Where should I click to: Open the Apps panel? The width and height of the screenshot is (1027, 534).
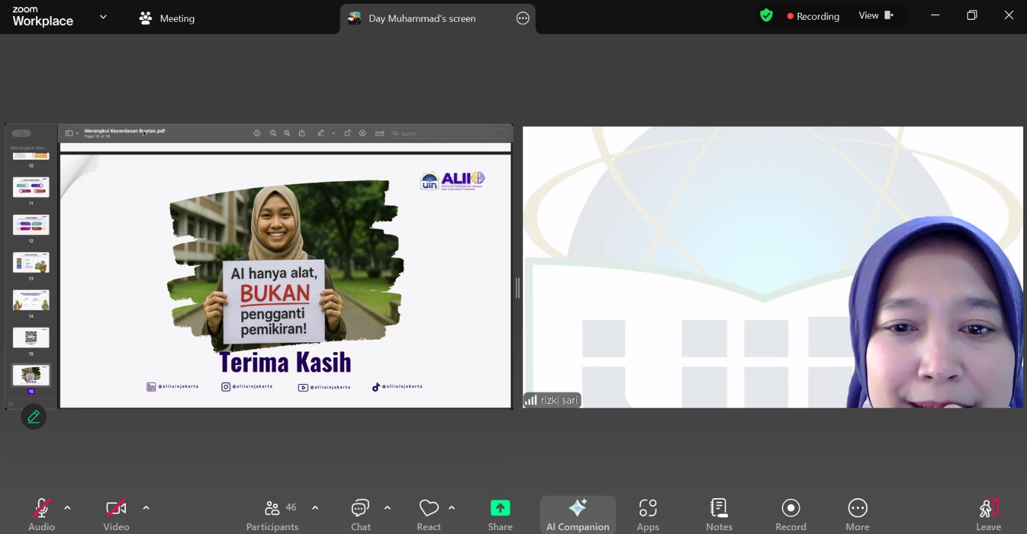(648, 515)
